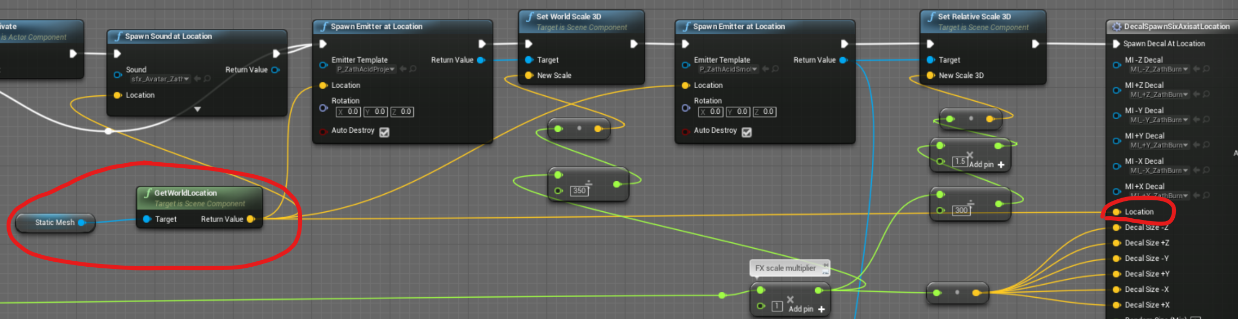Click the output exec pin on Spawn Sound at Location
This screenshot has height=319, width=1238.
pos(276,53)
